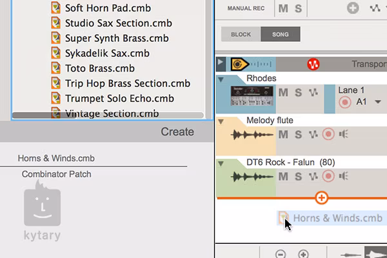This screenshot has width=387, height=258.
Task: Click the Create button
Action: pyautogui.click(x=177, y=132)
